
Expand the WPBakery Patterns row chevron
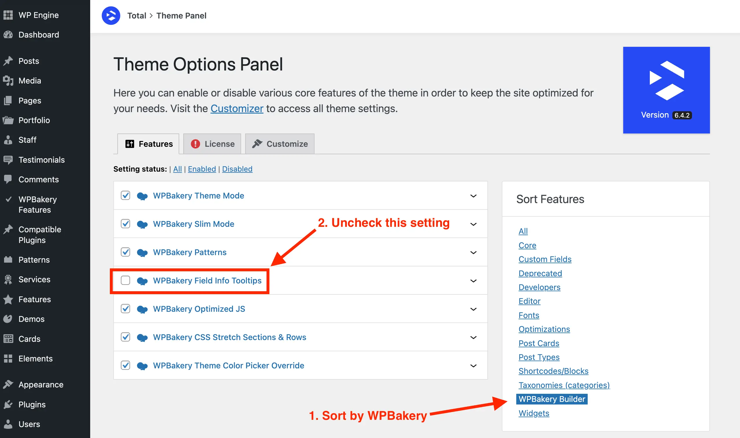(473, 252)
